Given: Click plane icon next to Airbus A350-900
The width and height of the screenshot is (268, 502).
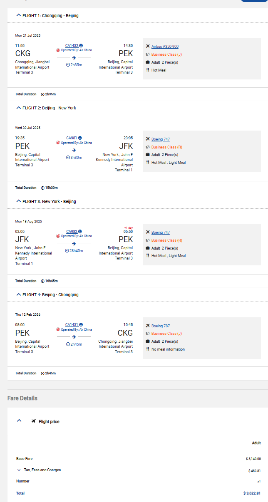Looking at the screenshot, I should [x=147, y=46].
